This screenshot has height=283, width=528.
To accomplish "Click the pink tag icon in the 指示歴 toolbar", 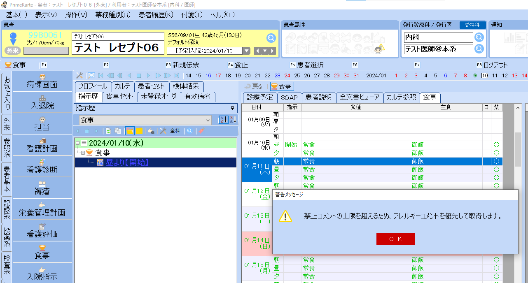I will pyautogui.click(x=201, y=131).
